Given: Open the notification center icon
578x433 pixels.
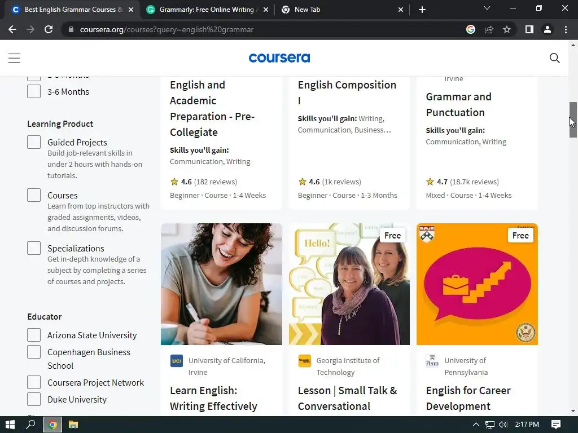Looking at the screenshot, I should (556, 425).
